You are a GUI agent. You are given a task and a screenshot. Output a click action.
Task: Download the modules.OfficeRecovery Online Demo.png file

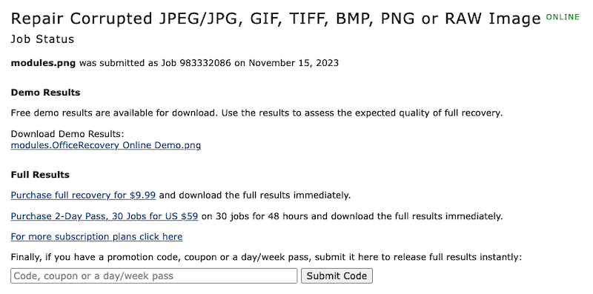(106, 145)
